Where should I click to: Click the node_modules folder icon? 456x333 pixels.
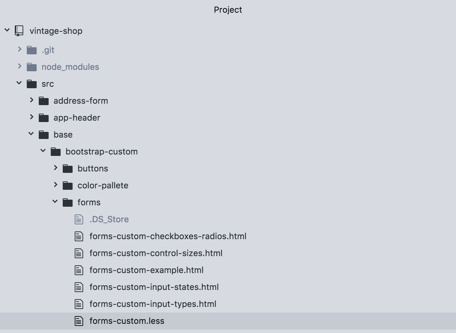coord(32,67)
